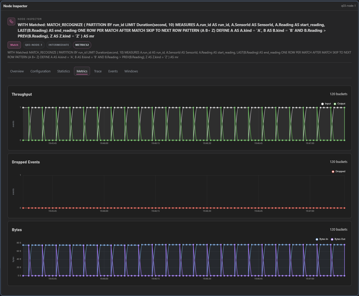Click 19:46:00 tick on Bytes chart

pos(104,279)
